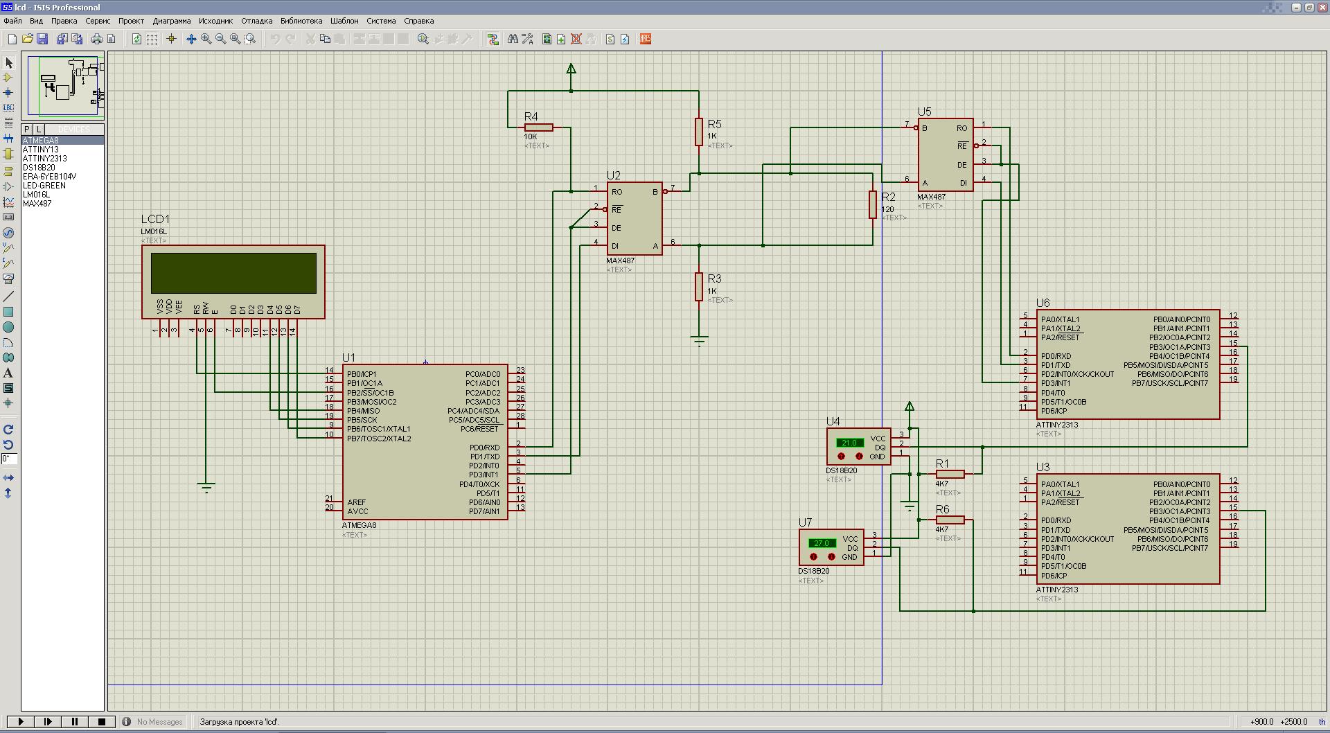Flip the object vertically
Image resolution: width=1330 pixels, height=733 pixels.
8,493
